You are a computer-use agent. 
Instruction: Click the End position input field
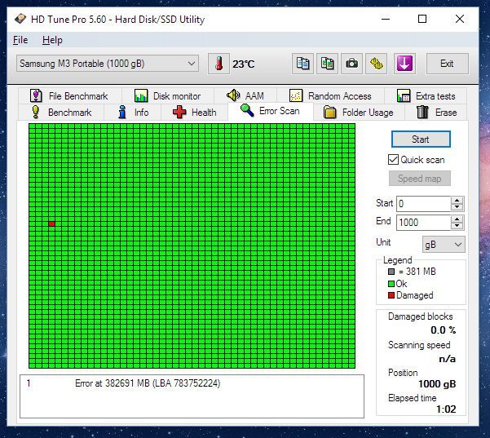pos(423,223)
